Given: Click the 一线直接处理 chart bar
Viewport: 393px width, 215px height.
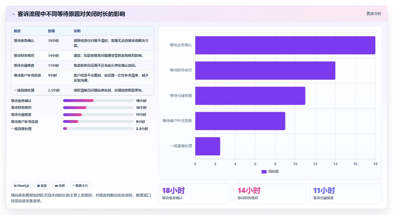Looking at the screenshot, I should click(208, 146).
